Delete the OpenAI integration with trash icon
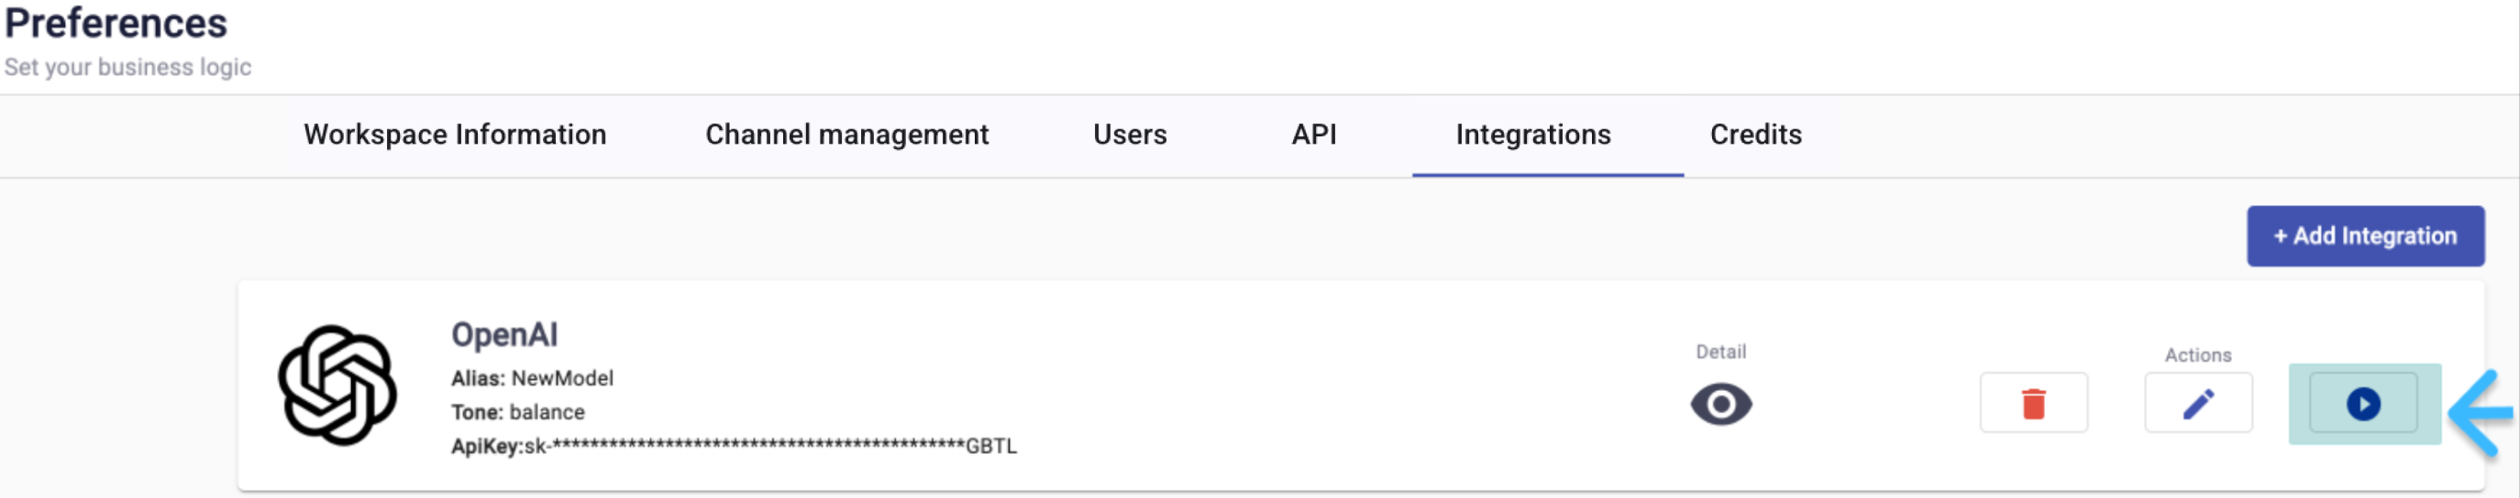Screen dimensions: 2520x498 2034,404
